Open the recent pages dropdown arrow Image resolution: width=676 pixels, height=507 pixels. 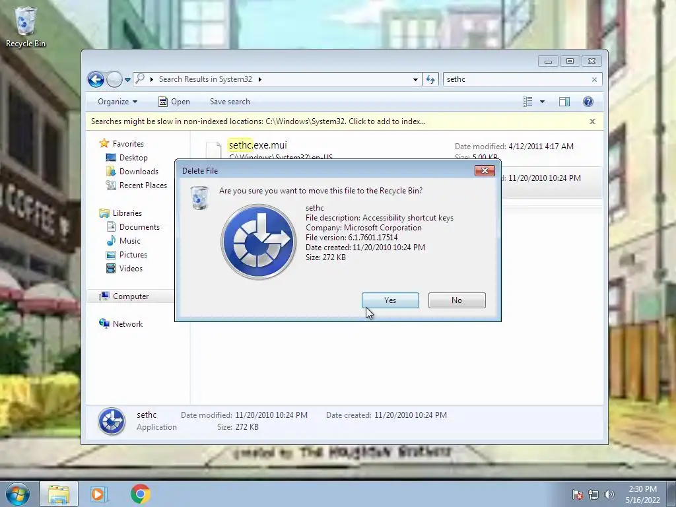tap(127, 79)
